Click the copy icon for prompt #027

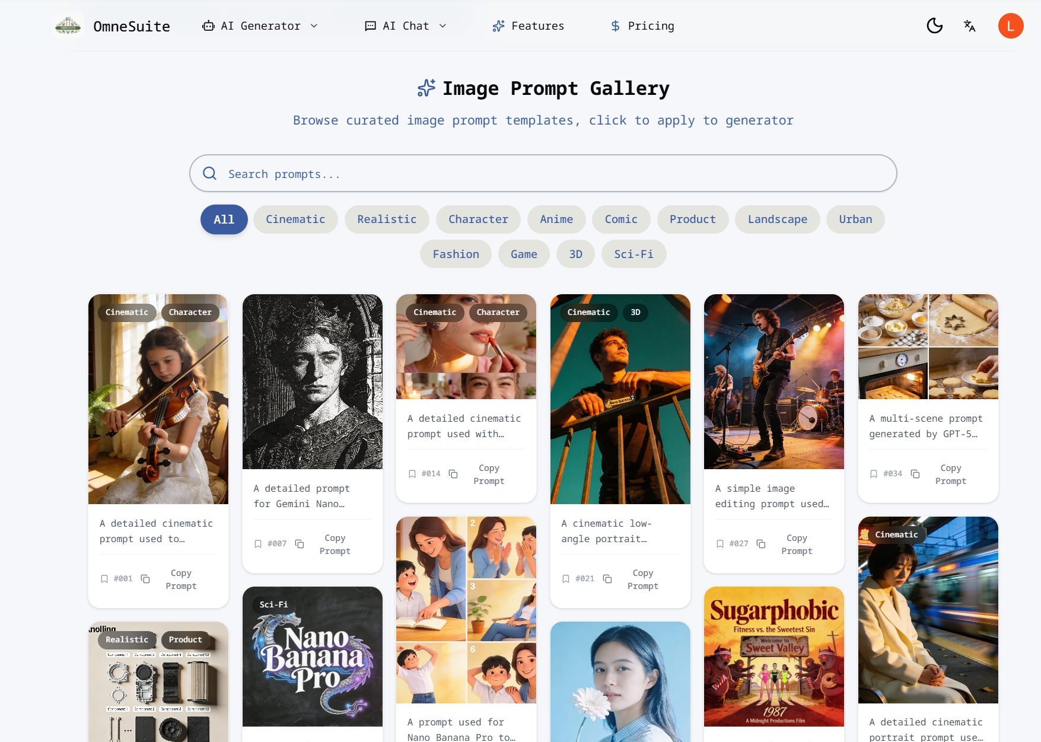click(761, 544)
